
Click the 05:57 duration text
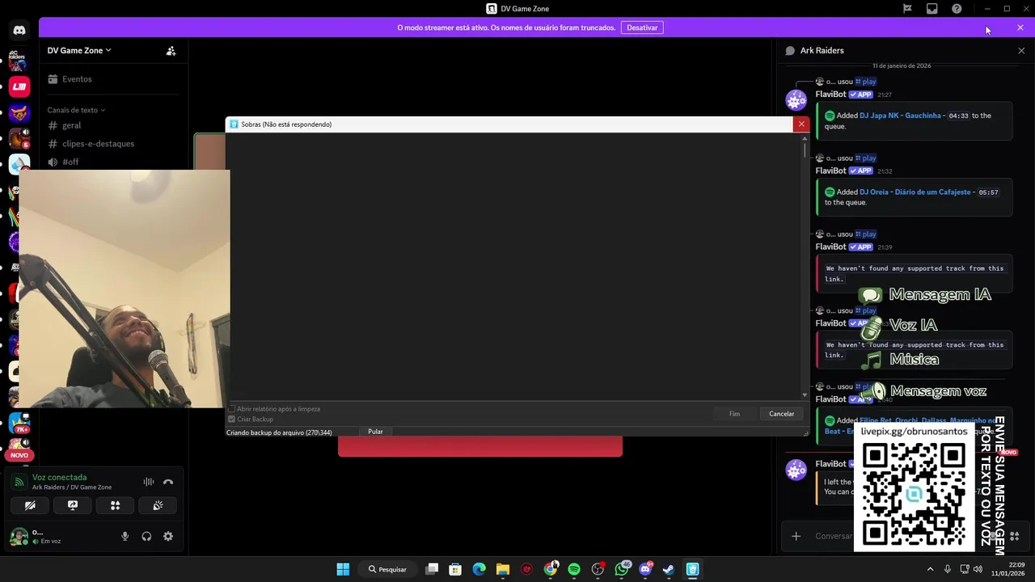pyautogui.click(x=988, y=192)
